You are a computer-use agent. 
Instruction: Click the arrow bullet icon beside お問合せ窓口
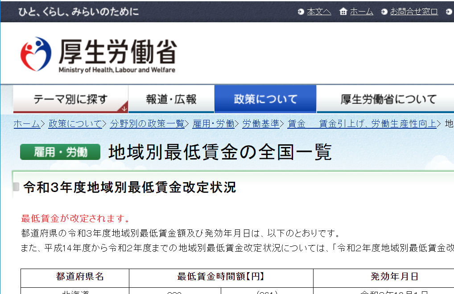[384, 12]
